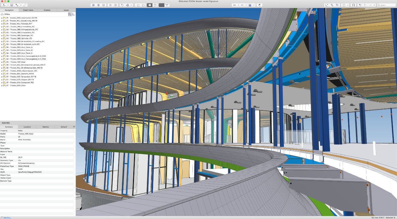Open the Clashes tab in top panel
The height and width of the screenshot is (219, 397).
click(x=47, y=10)
